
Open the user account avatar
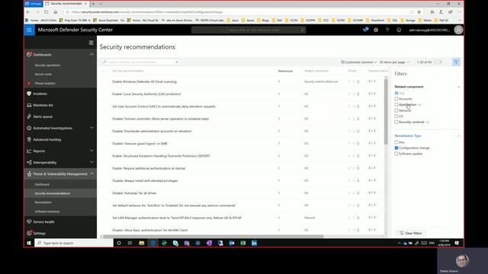(x=458, y=30)
